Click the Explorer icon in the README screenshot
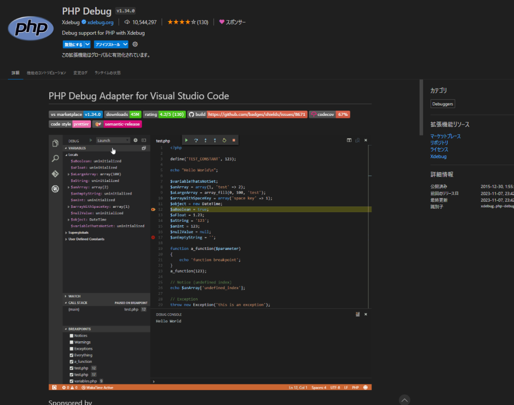The image size is (514, 405). 55,143
